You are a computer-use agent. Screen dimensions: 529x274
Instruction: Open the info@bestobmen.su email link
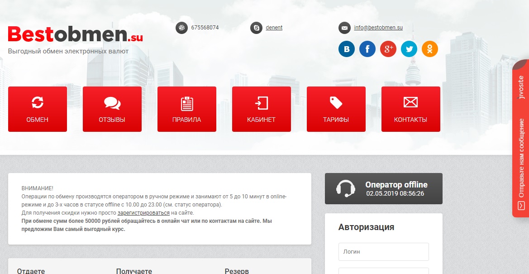[378, 28]
